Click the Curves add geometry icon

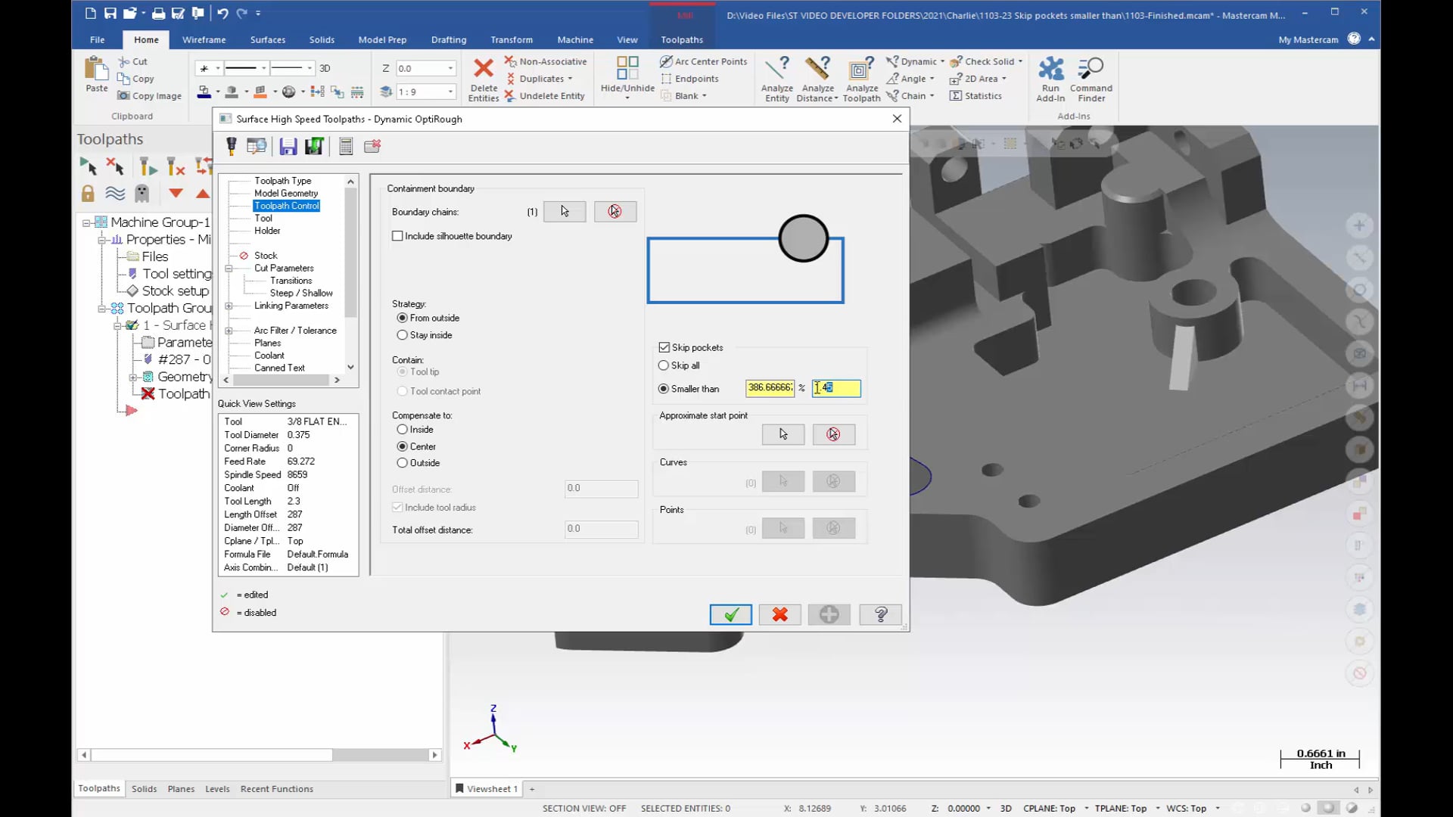point(783,482)
